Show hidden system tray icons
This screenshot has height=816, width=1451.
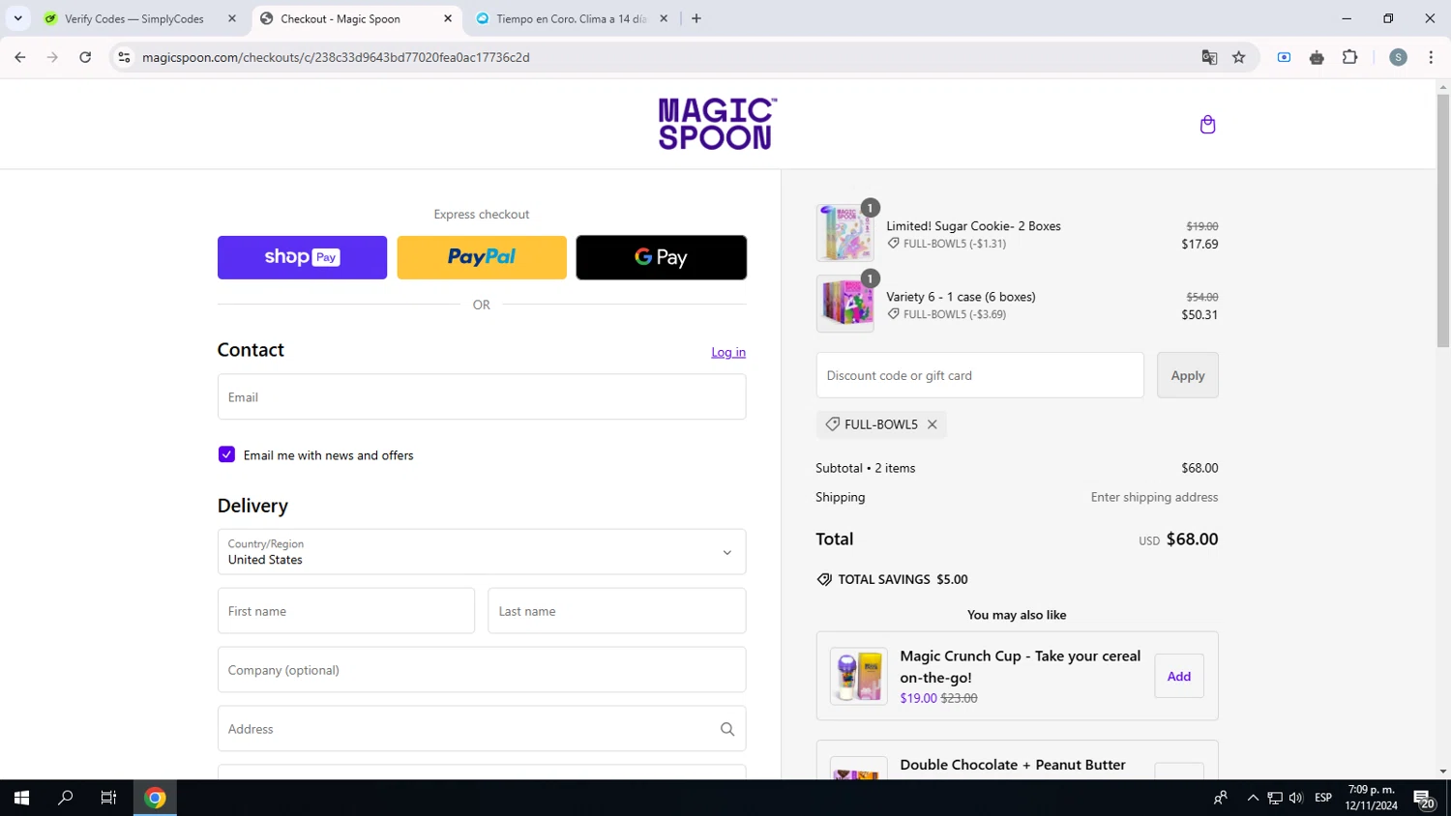tap(1253, 798)
